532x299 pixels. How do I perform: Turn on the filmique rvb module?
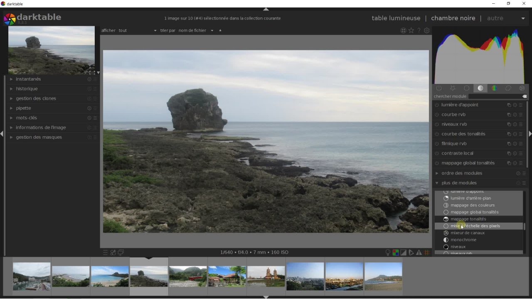click(437, 144)
